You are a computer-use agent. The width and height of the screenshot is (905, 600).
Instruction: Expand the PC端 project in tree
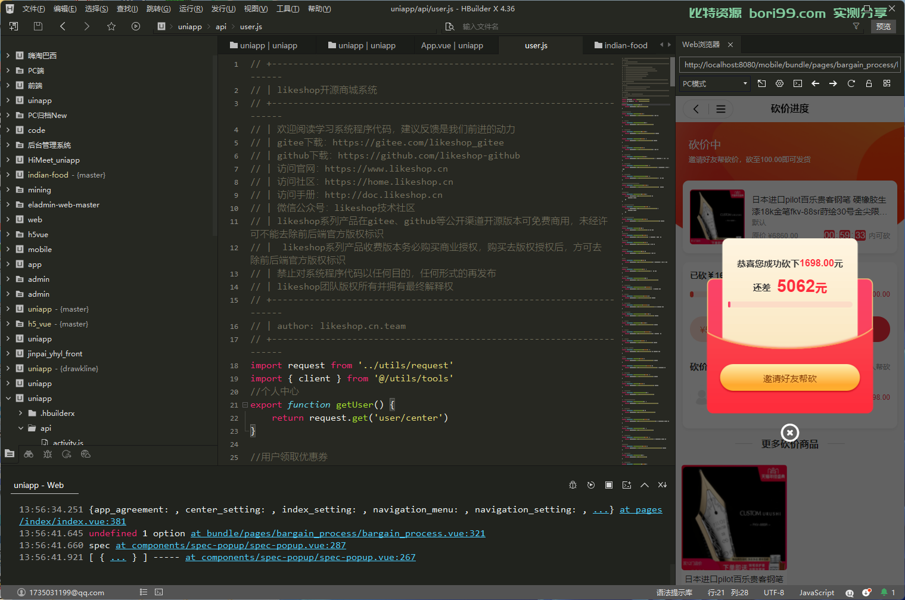click(8, 70)
